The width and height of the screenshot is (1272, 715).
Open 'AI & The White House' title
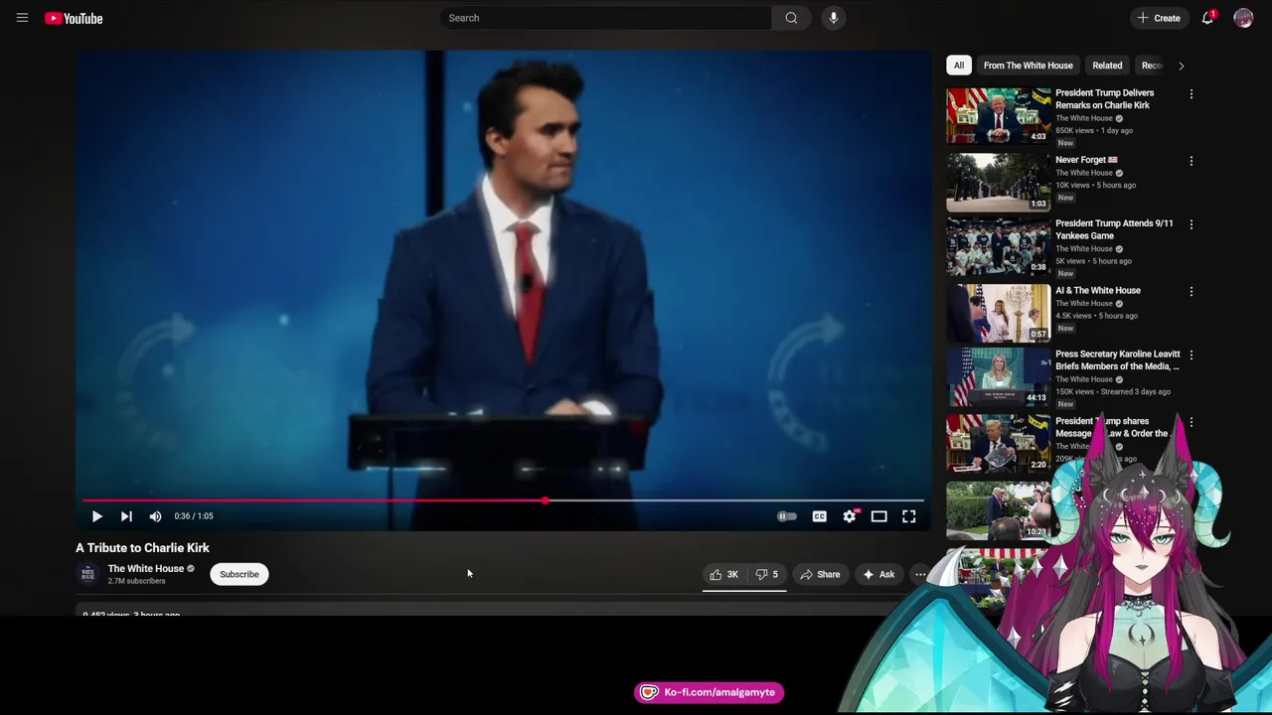1098,291
